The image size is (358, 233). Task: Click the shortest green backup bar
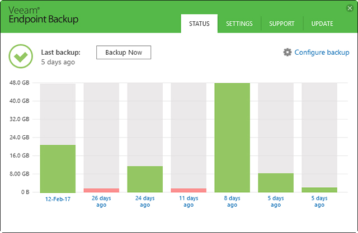click(319, 189)
